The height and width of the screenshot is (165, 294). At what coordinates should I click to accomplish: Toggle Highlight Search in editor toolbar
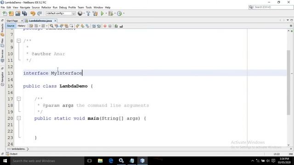point(66,26)
